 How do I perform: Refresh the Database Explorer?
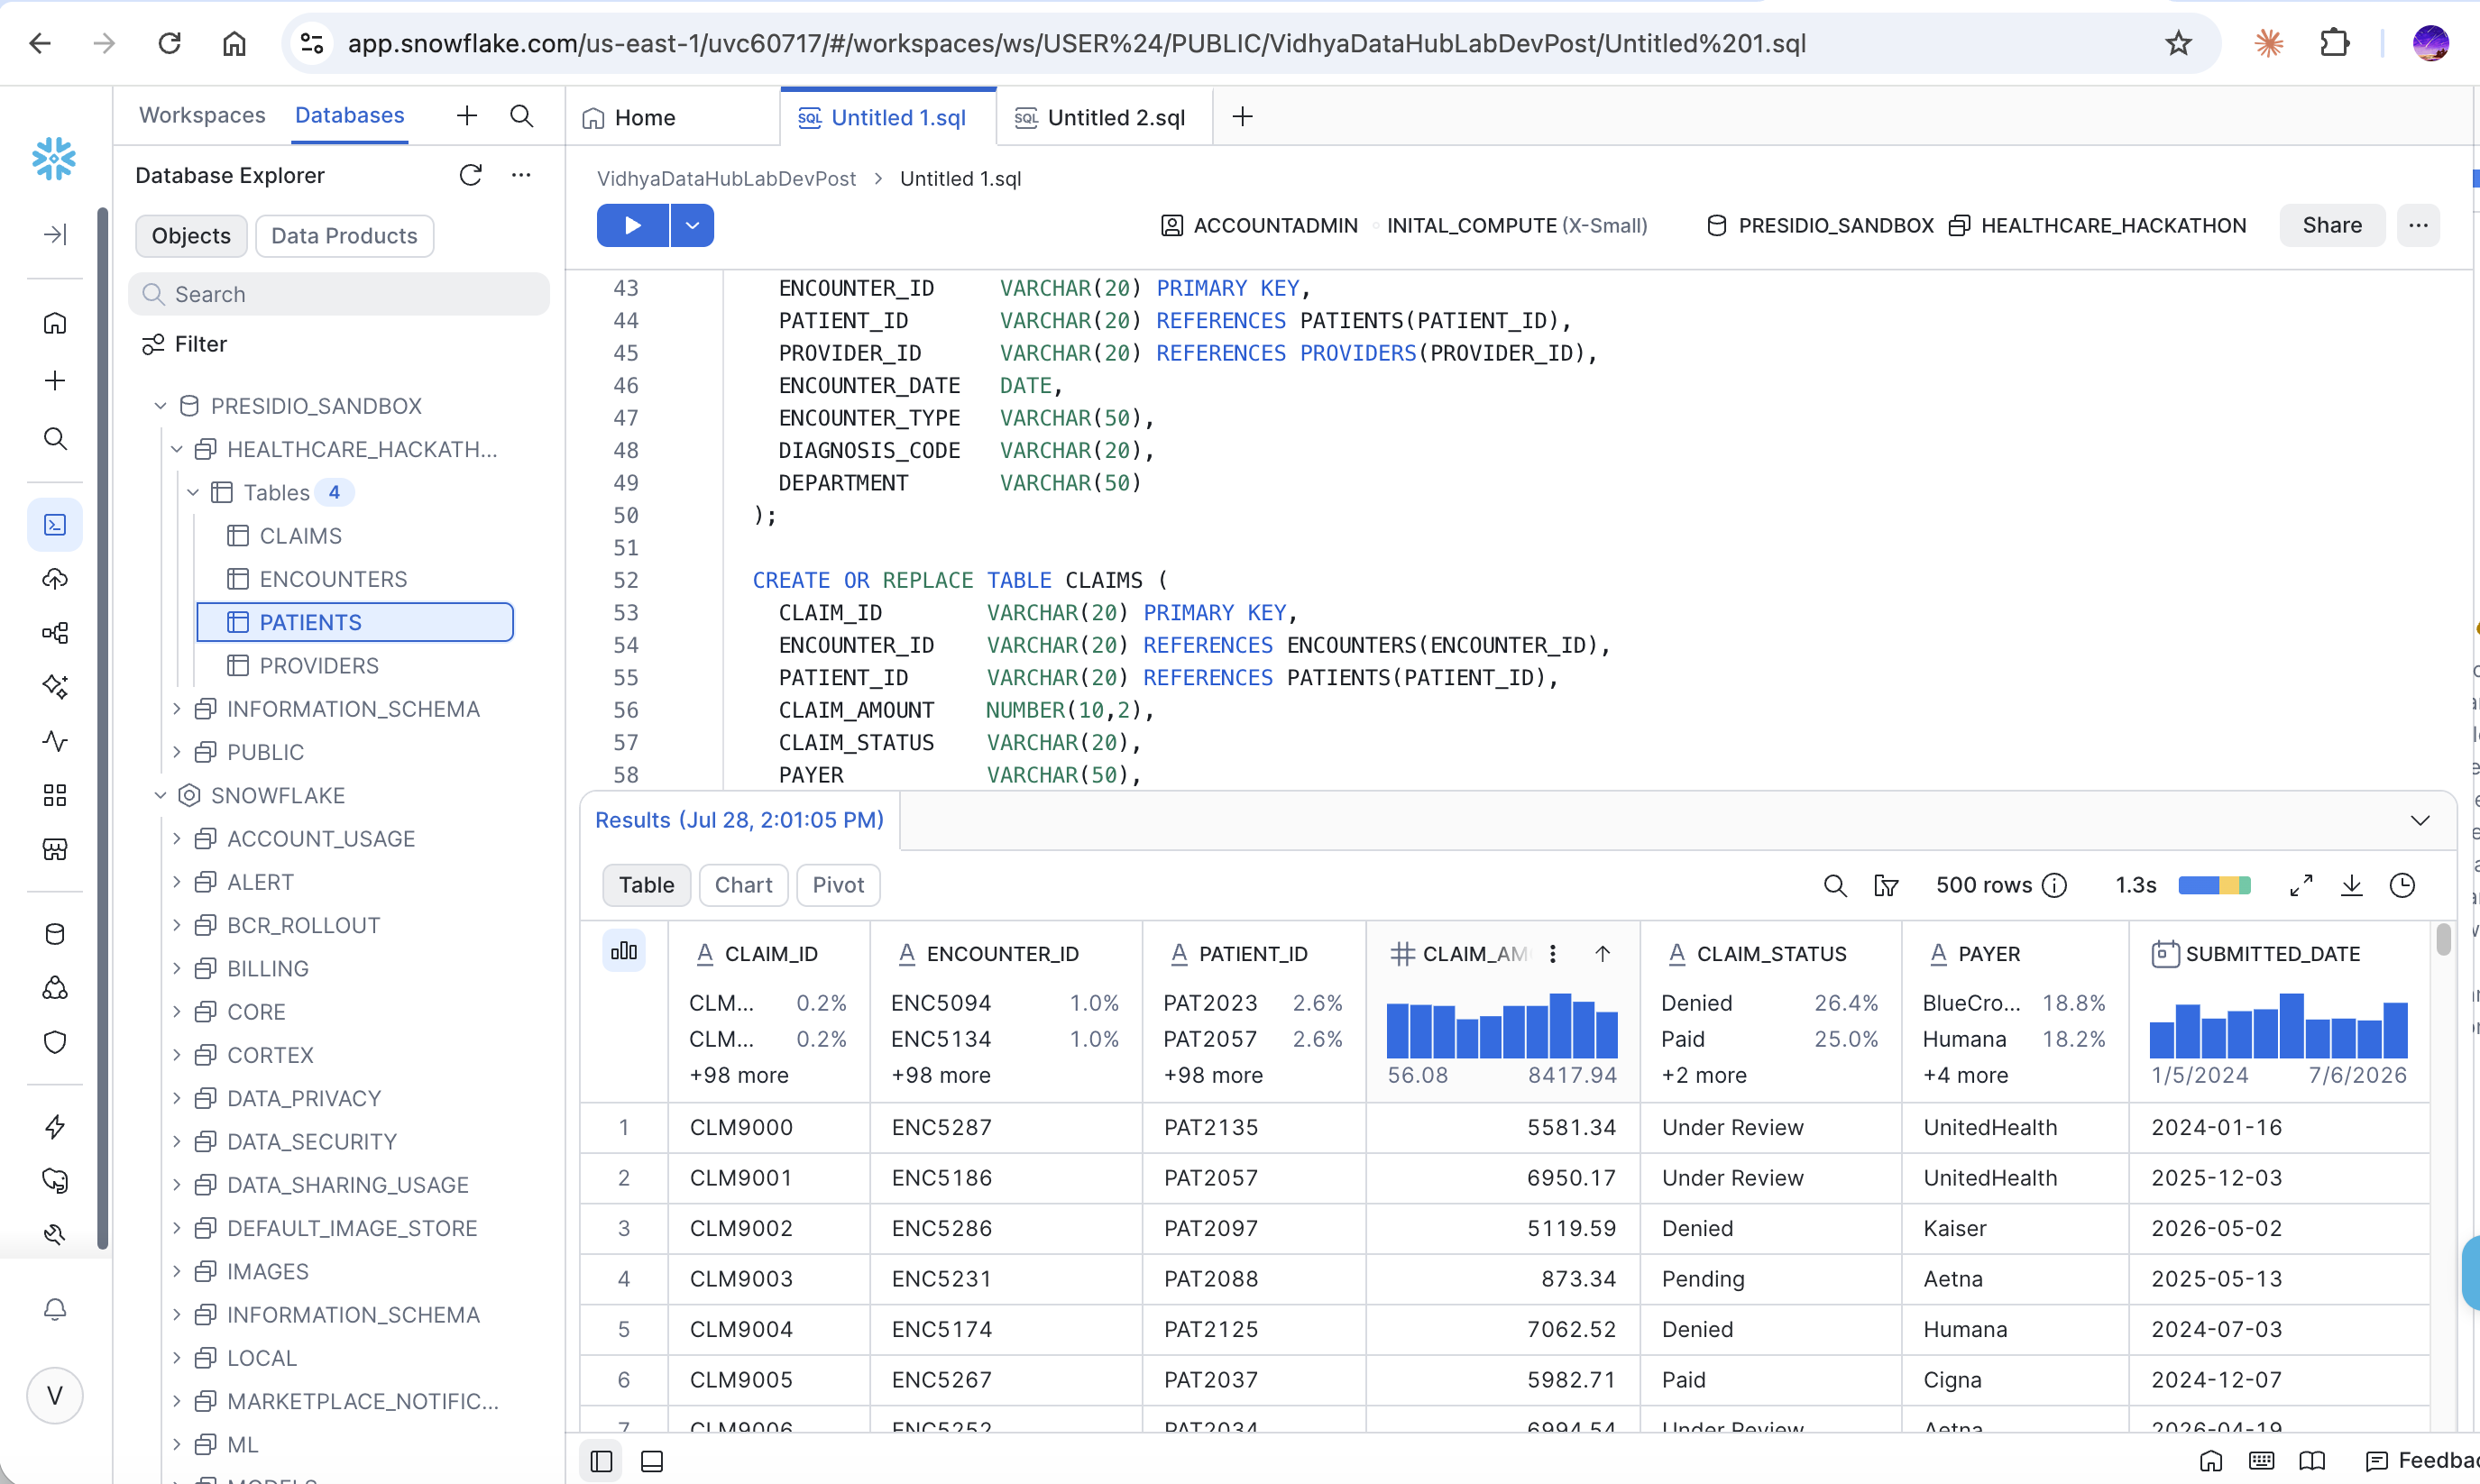(471, 175)
